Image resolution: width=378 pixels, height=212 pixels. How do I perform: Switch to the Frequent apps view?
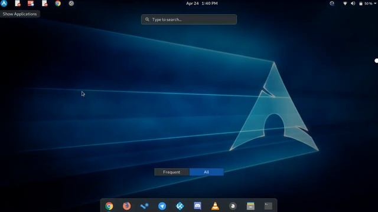(172, 172)
